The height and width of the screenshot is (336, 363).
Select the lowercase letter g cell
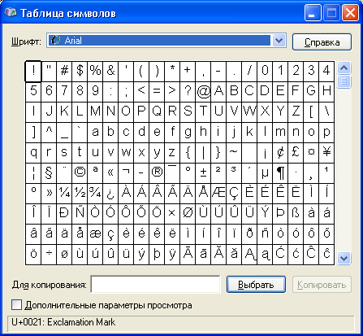(x=188, y=132)
